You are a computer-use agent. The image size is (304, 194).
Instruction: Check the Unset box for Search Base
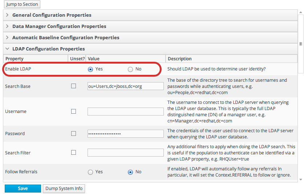(73, 86)
